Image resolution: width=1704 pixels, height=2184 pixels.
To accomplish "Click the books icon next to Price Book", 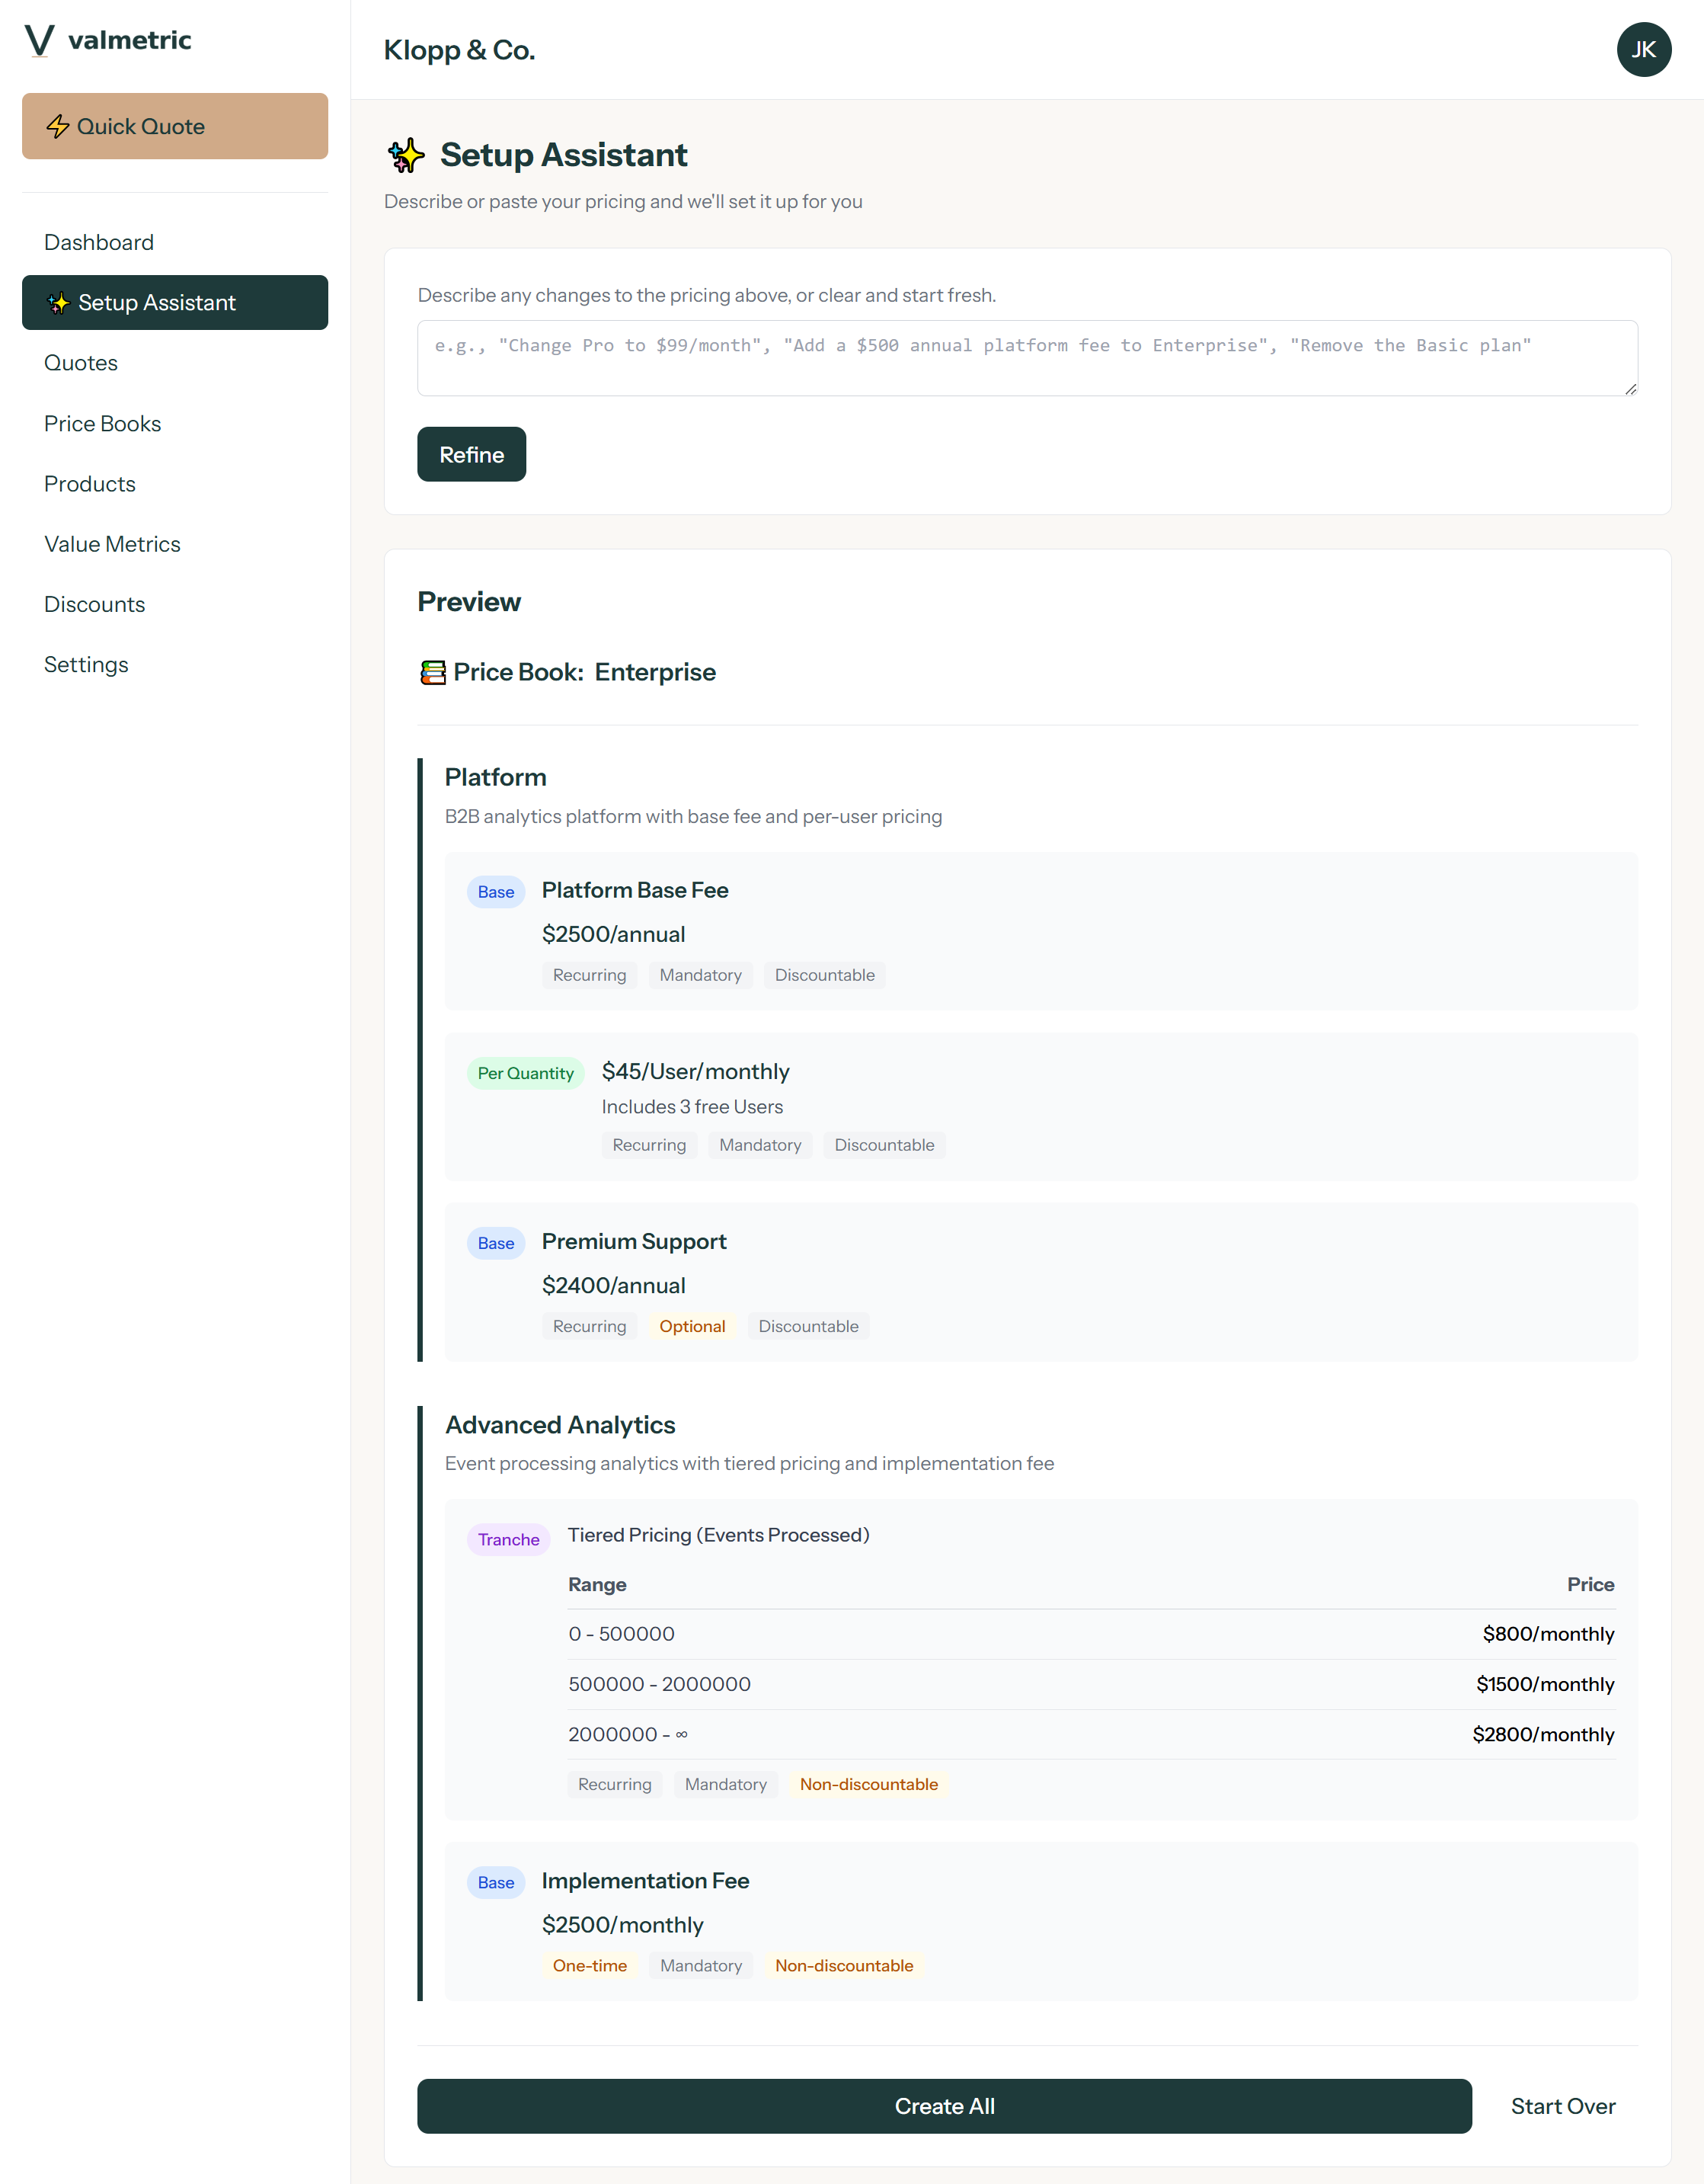I will (x=432, y=672).
